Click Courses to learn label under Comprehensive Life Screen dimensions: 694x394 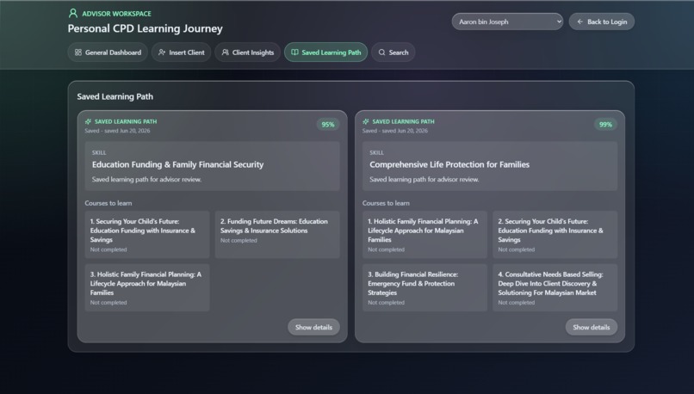point(386,203)
